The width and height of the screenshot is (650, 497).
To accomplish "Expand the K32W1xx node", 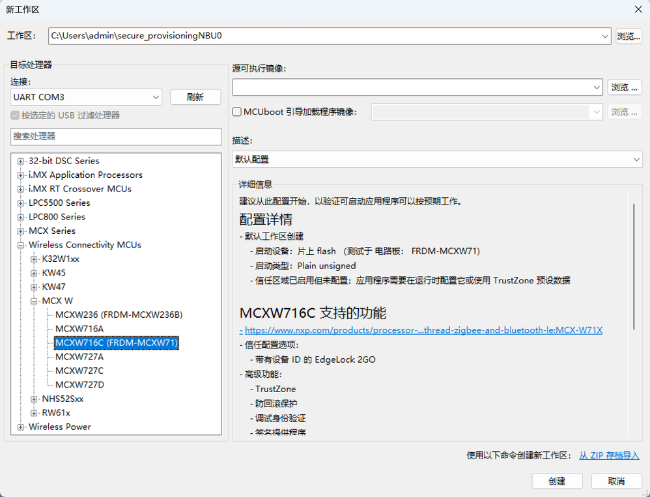I will click(x=34, y=259).
